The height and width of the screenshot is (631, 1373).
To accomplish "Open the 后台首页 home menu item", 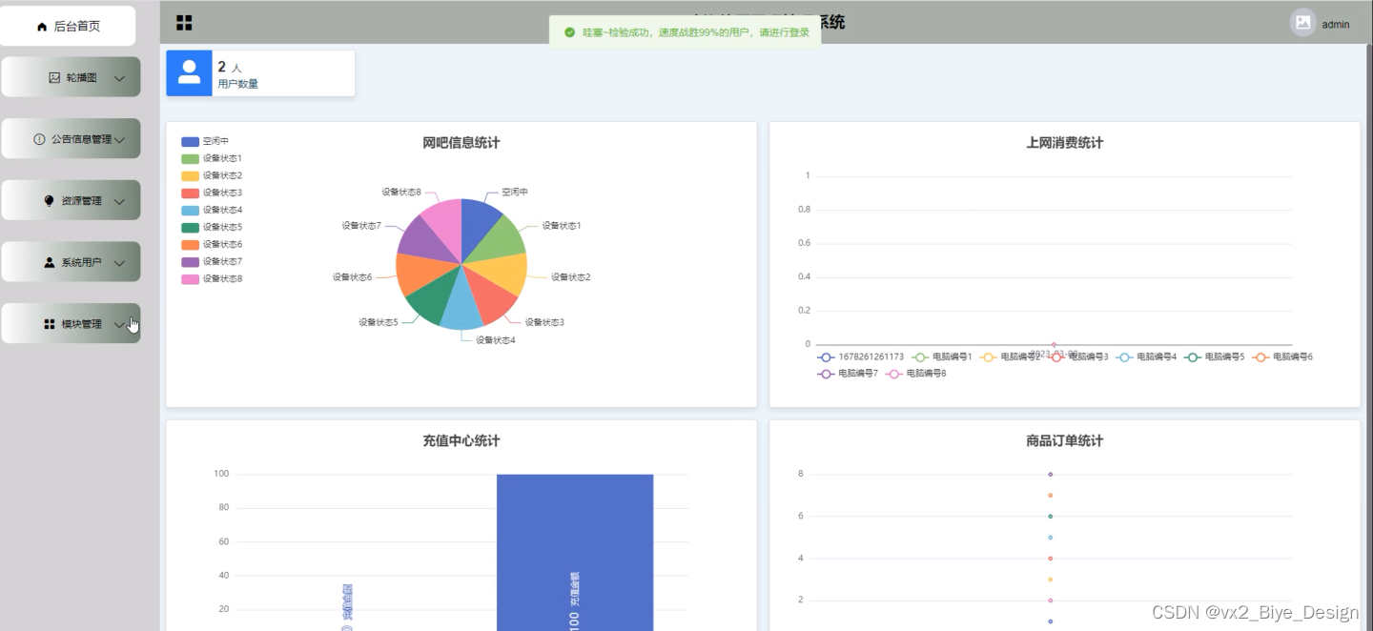I will [x=68, y=26].
